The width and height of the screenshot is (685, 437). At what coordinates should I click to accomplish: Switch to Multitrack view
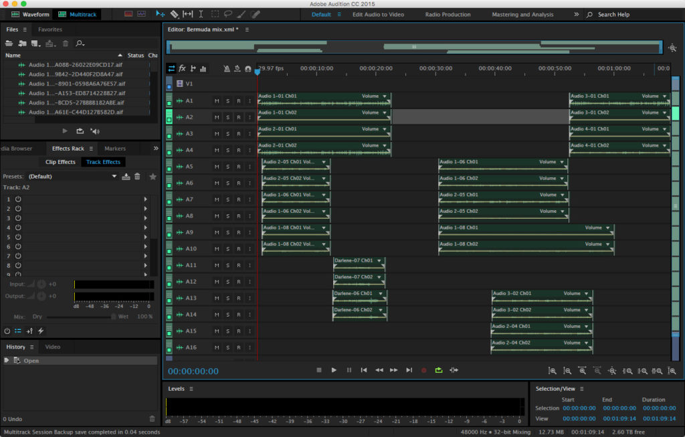78,15
